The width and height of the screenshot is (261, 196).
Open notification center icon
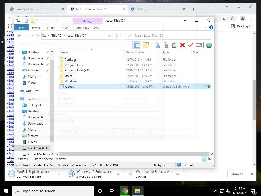pos(253,191)
